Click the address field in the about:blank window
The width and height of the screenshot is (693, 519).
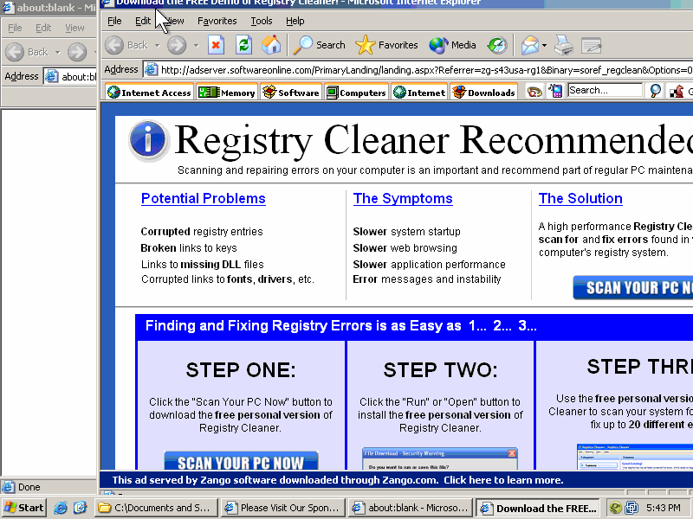(70, 76)
